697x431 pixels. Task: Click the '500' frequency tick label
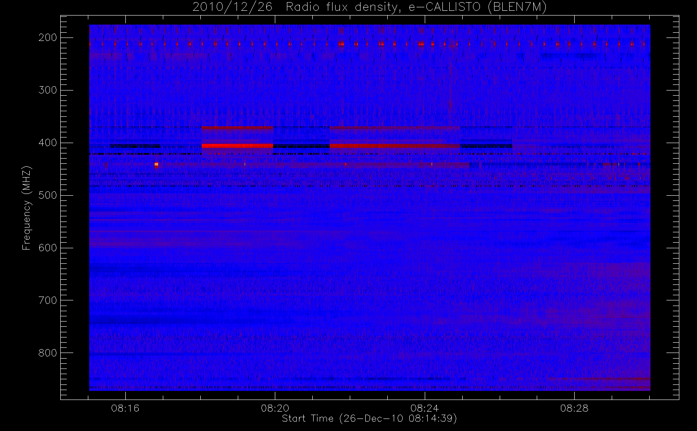48,195
